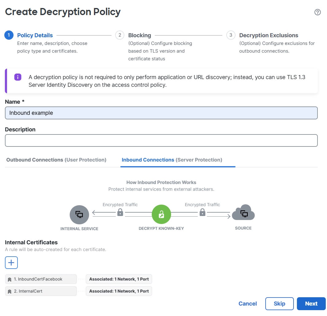Select step 2 circle Blocking
The image size is (327, 316).
120,35
